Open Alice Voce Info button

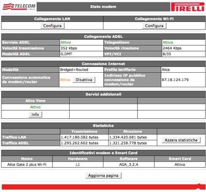coord(35,114)
